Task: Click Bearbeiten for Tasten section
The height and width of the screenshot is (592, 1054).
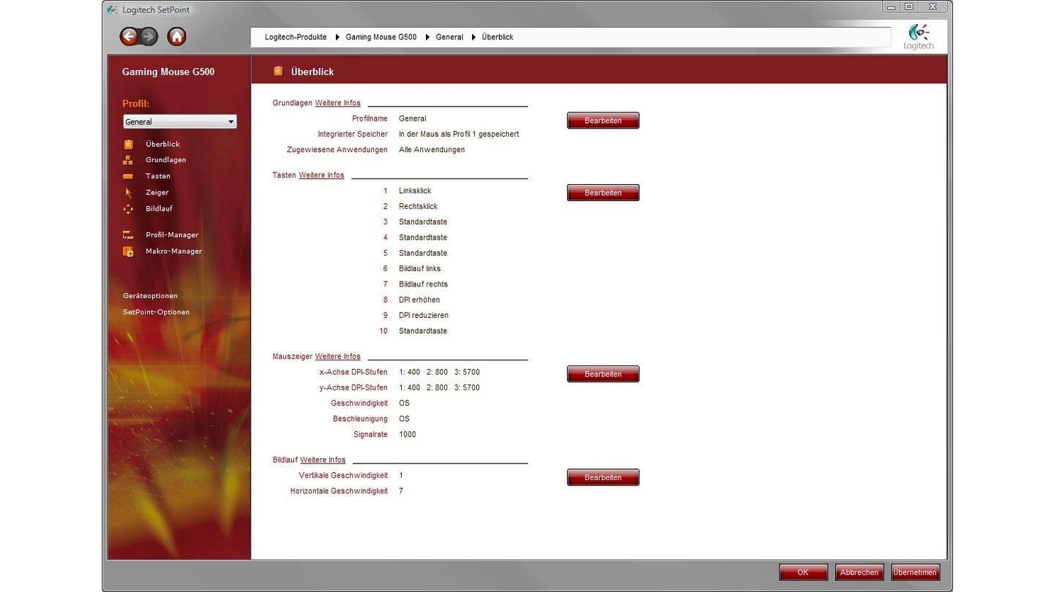Action: 603,193
